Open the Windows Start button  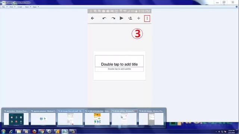[3, 131]
